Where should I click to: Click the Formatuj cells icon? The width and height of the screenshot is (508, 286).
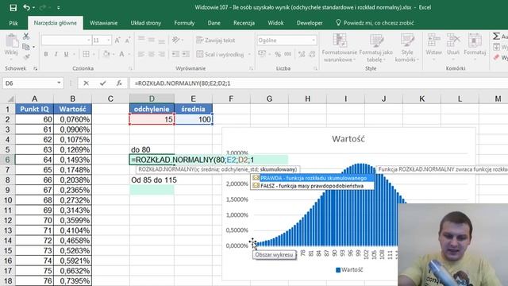pyautogui.click(x=475, y=41)
